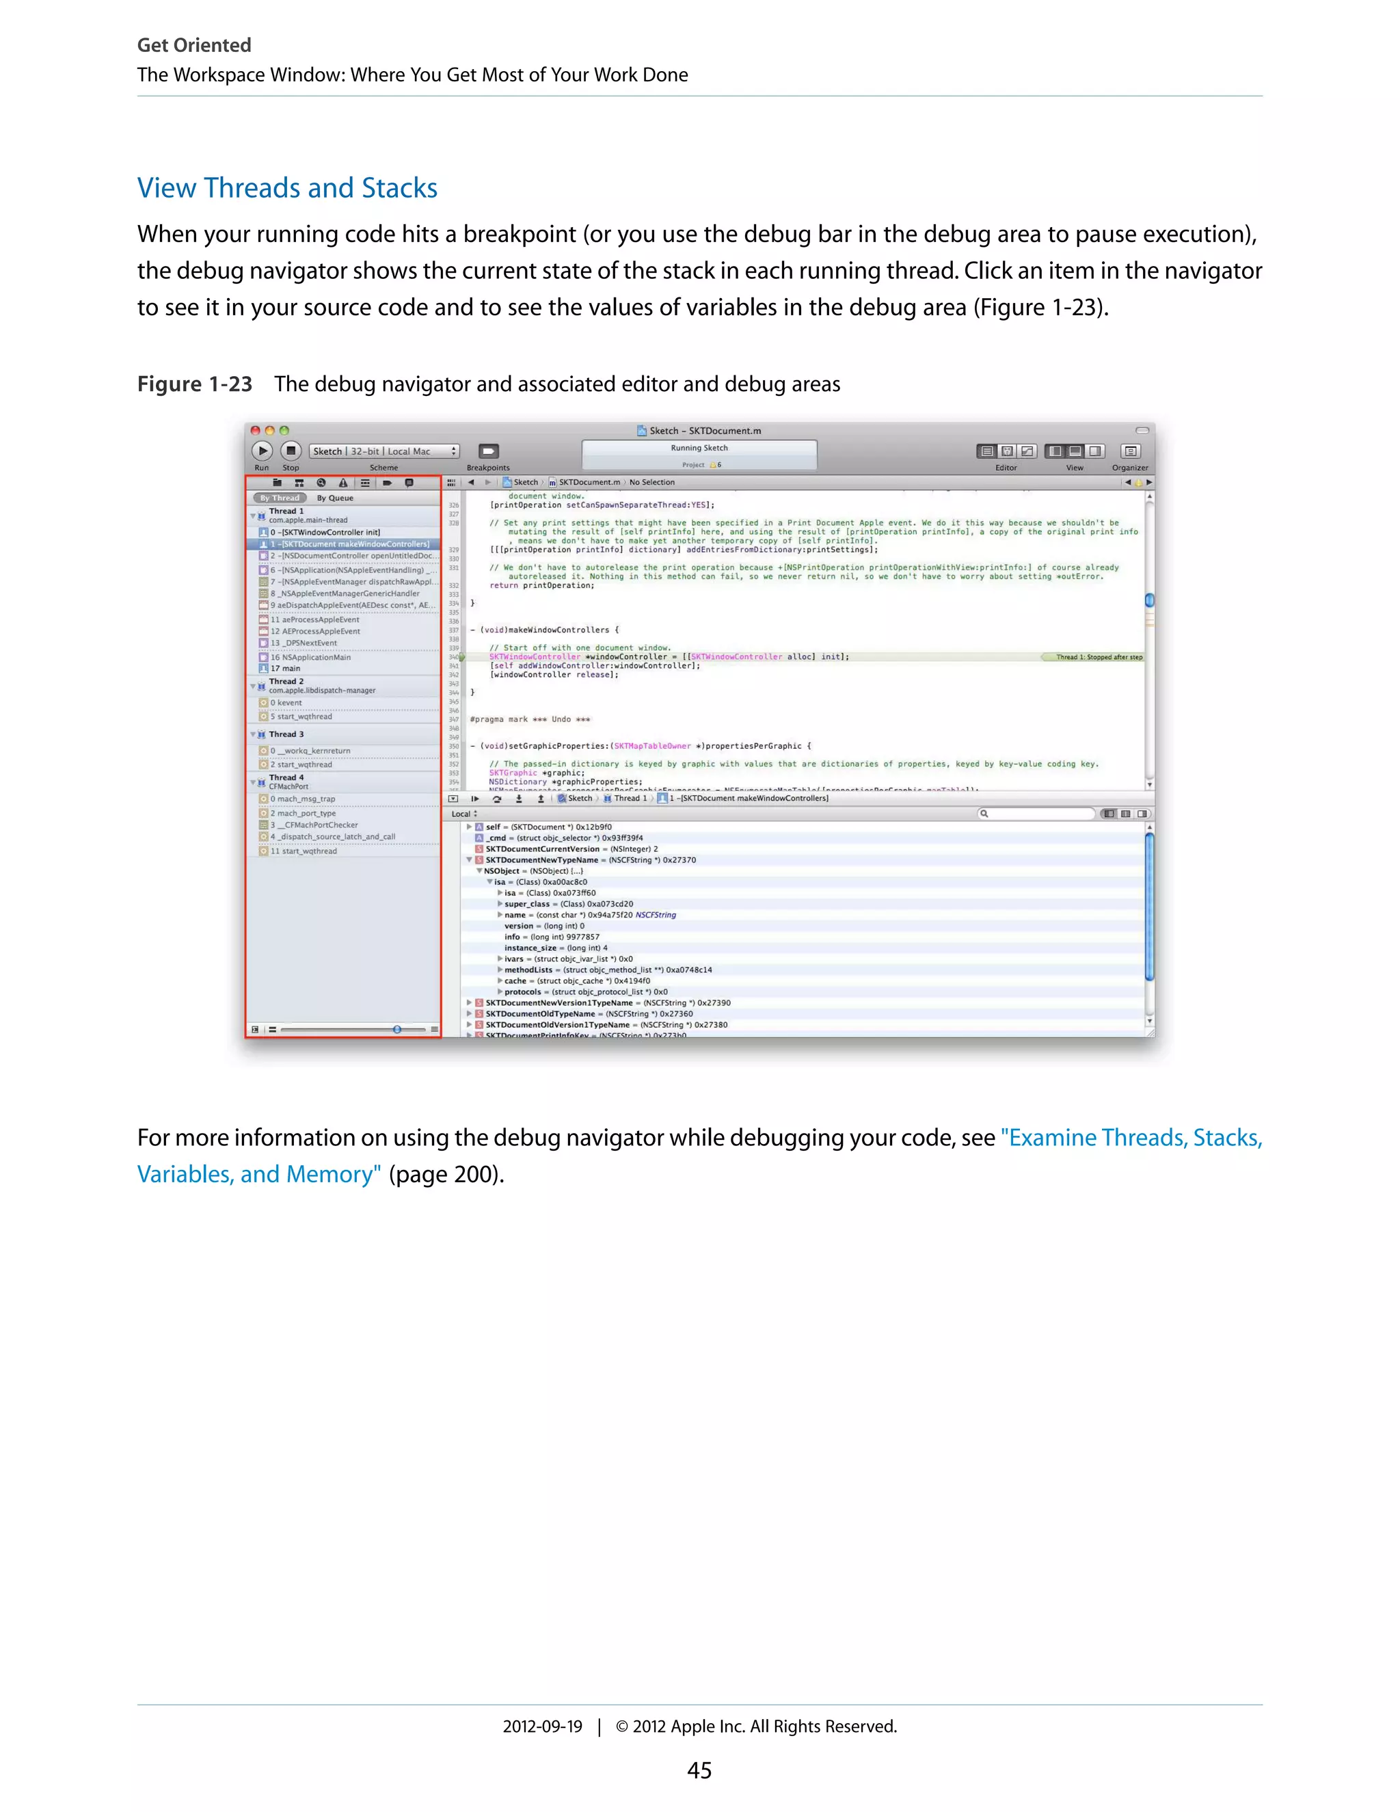The height and width of the screenshot is (1812, 1400).
Task: Click No Selection in the jump bar
Action: click(x=652, y=482)
